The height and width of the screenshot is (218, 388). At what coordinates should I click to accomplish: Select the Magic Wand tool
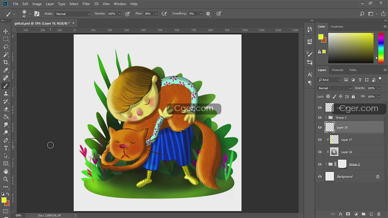click(x=6, y=54)
